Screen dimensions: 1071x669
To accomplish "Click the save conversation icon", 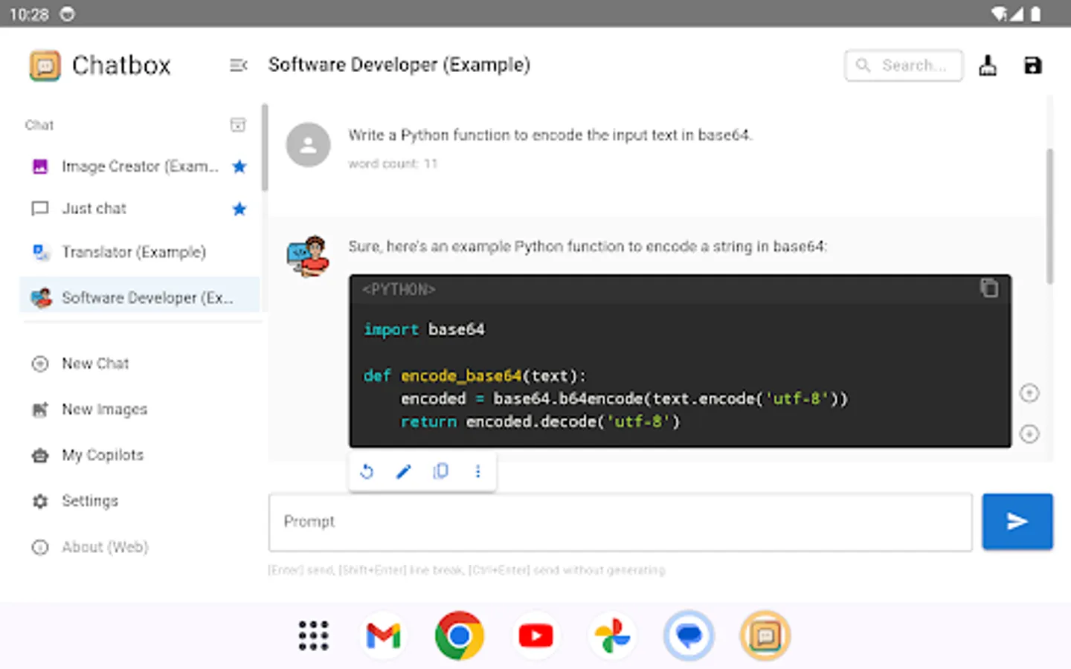I will 1033,65.
